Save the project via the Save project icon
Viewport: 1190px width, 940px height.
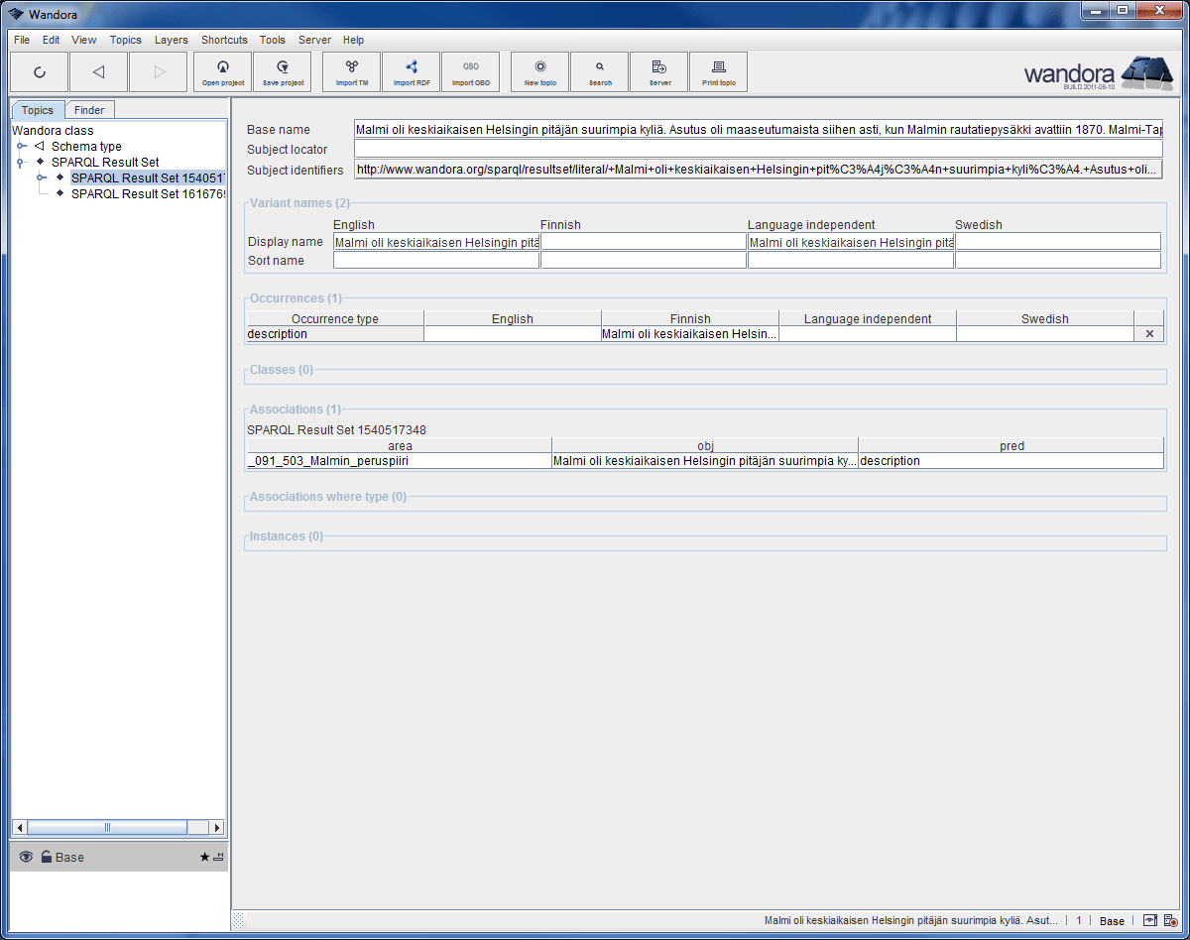pyautogui.click(x=282, y=71)
